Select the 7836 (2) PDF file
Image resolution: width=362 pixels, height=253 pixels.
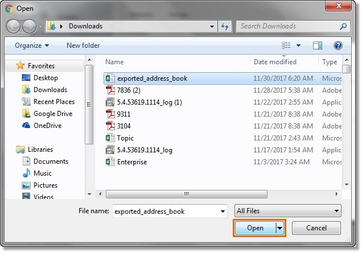click(x=223, y=90)
